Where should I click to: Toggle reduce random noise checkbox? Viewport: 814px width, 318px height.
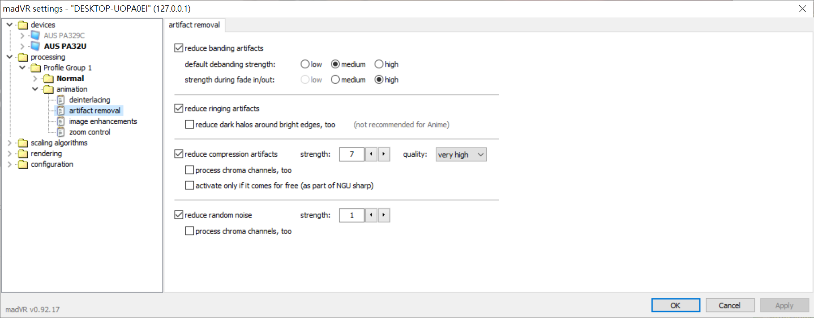[x=179, y=215]
